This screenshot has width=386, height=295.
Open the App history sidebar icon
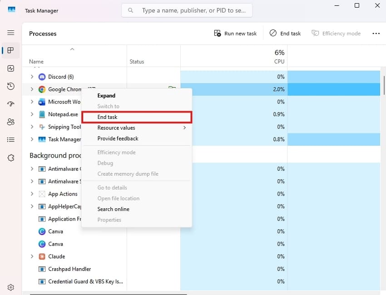[x=10, y=86]
